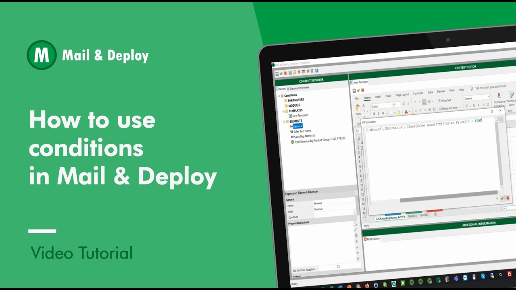Collapse the TEMPLATES tree node
516x290 pixels.
284,111
